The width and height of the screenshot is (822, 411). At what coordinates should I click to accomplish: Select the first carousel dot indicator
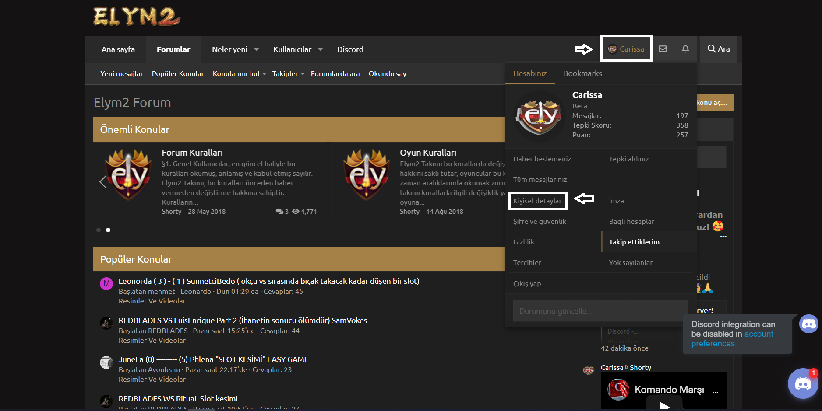[99, 230]
